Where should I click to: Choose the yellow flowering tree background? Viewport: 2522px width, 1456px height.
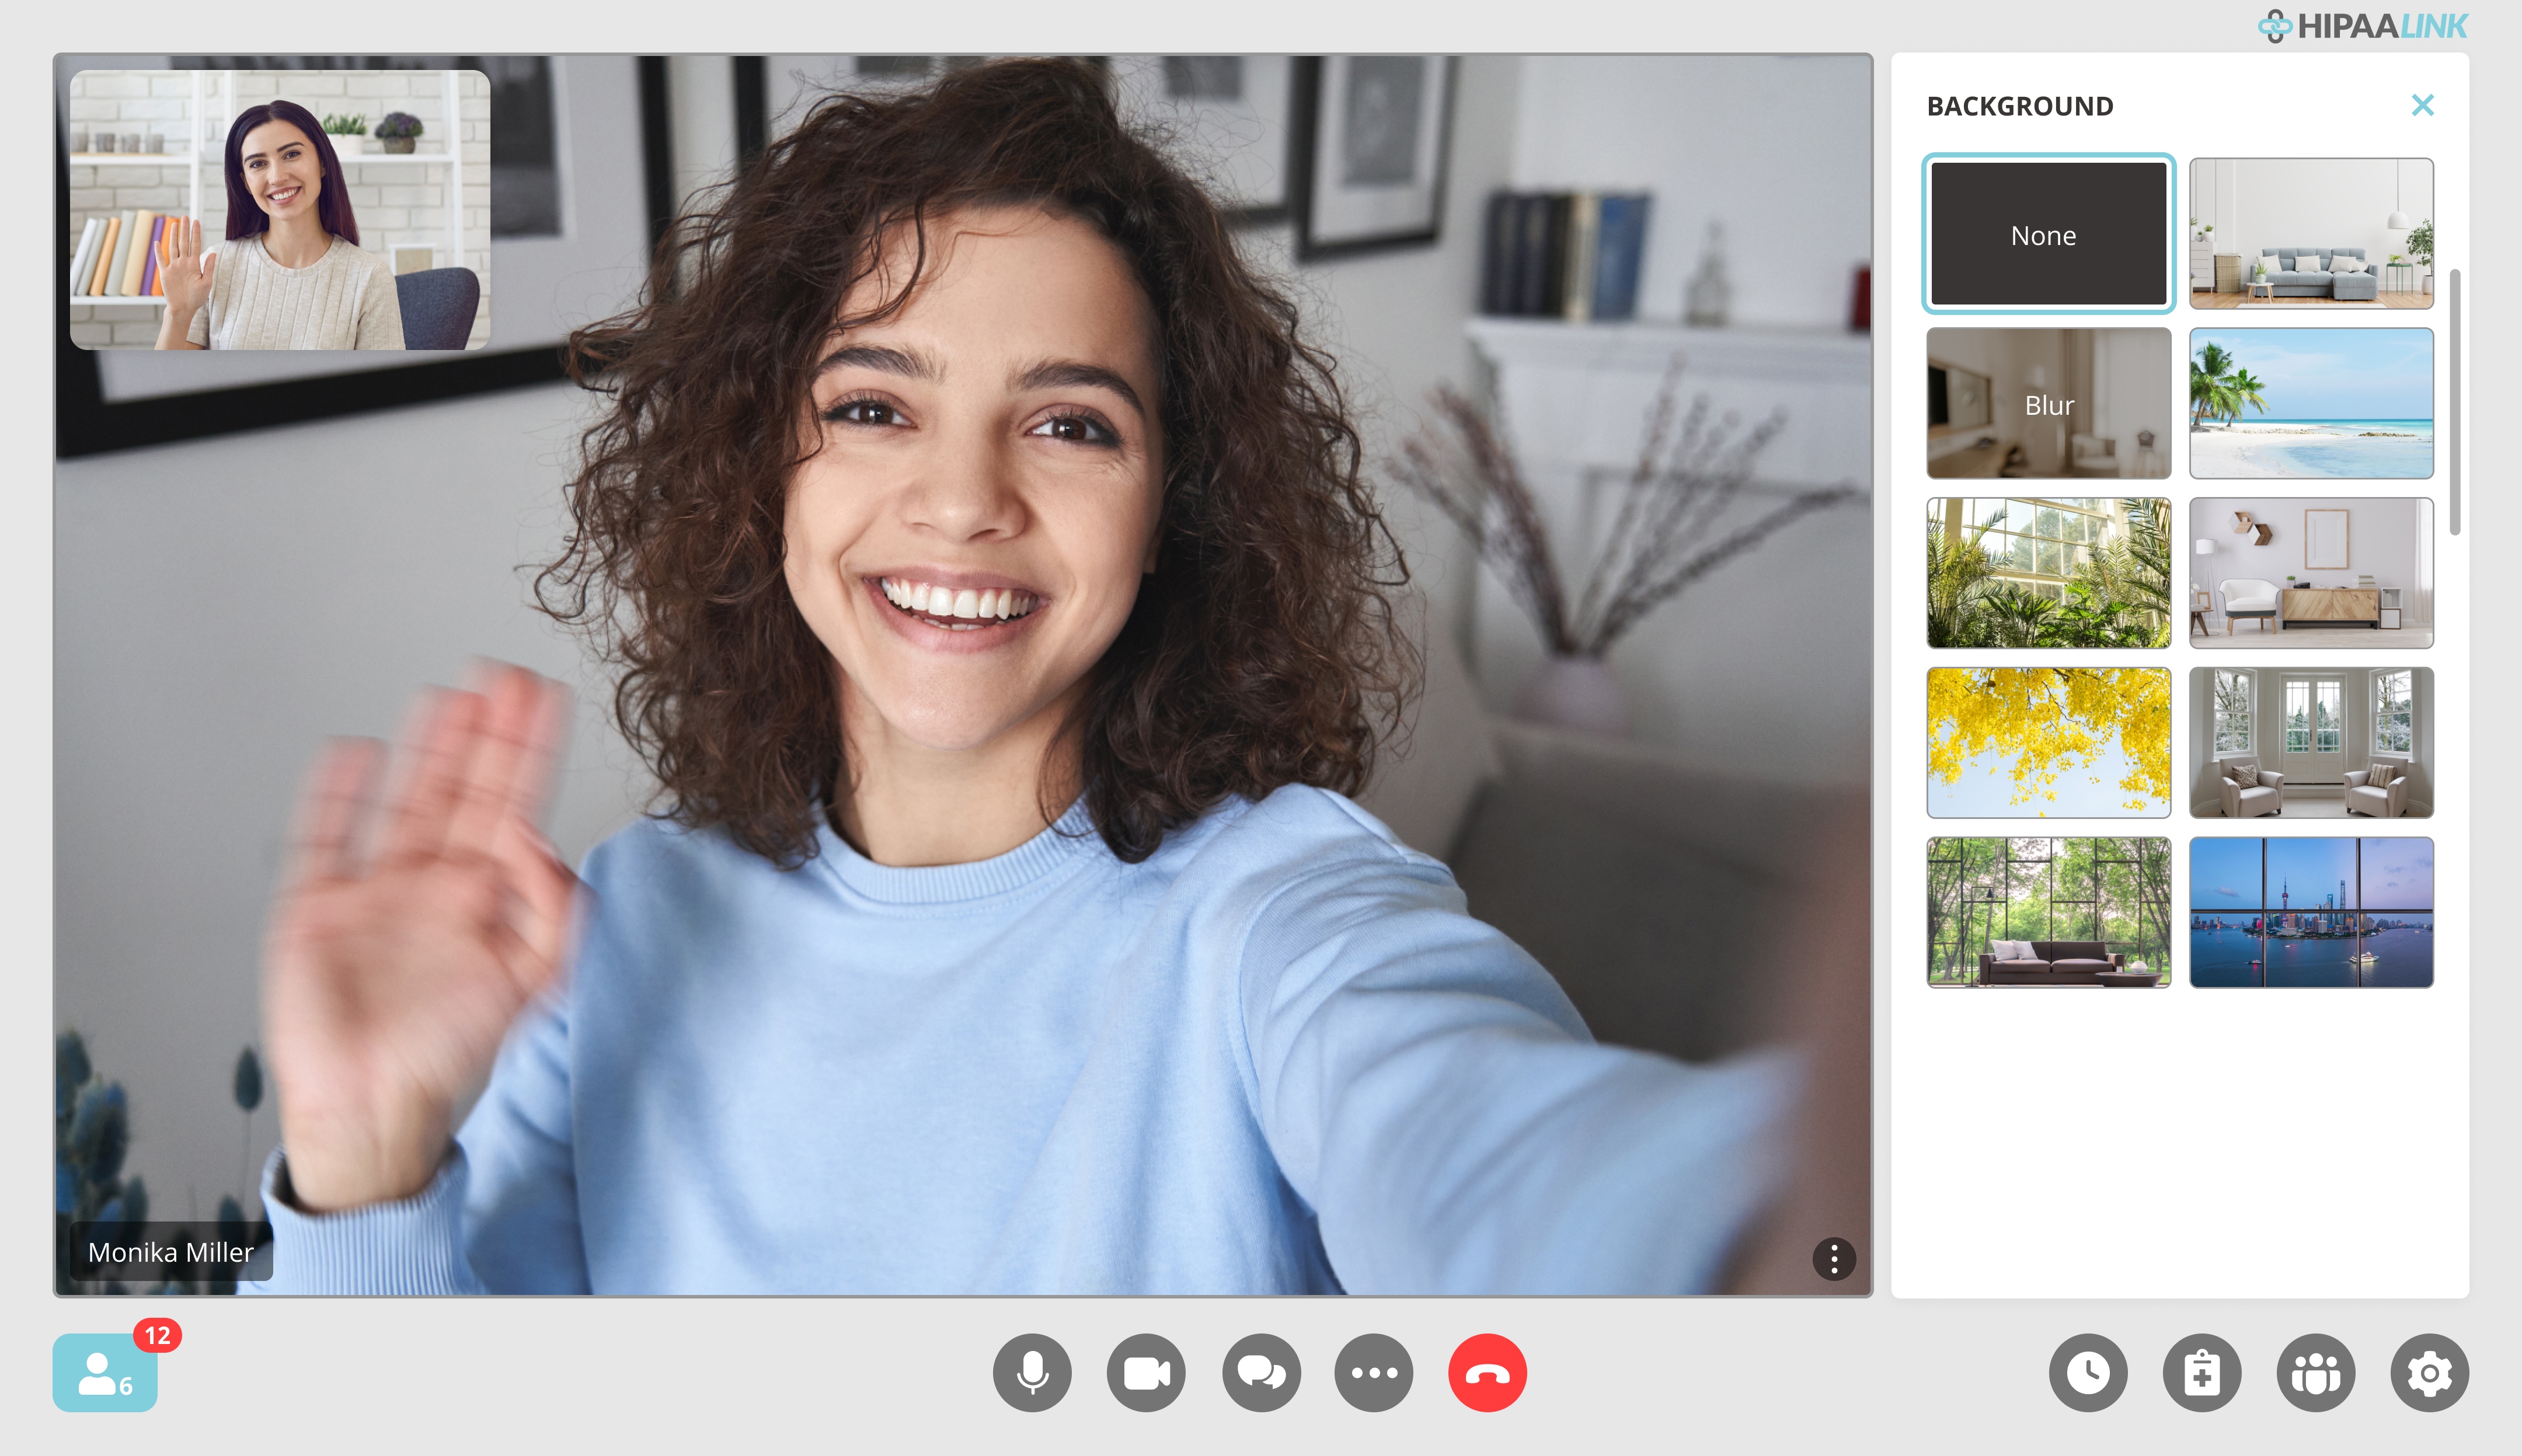(2049, 743)
